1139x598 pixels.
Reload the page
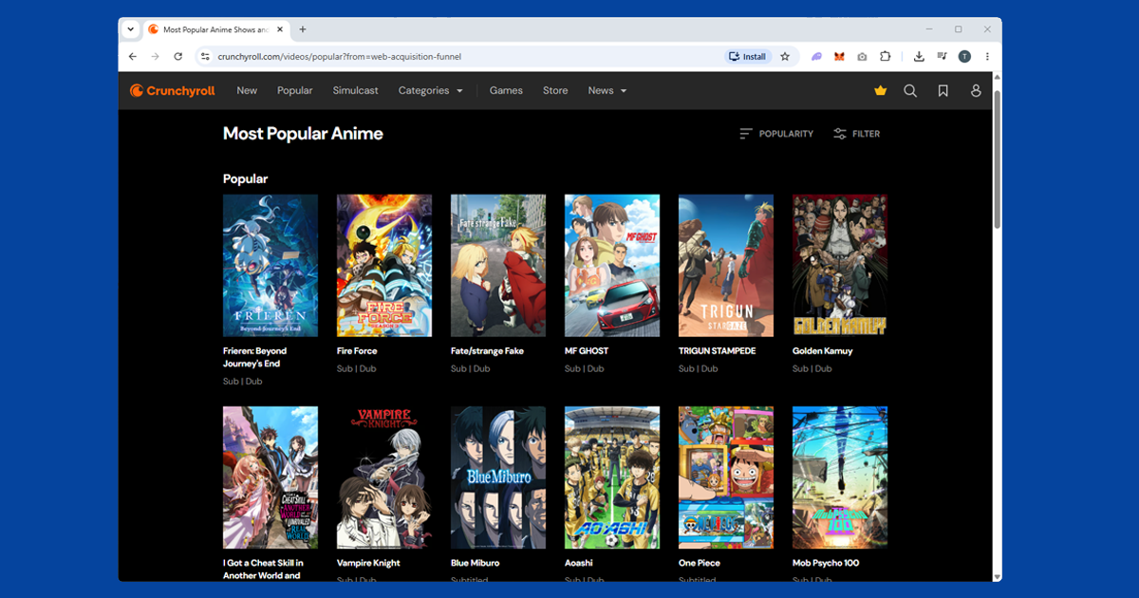177,57
